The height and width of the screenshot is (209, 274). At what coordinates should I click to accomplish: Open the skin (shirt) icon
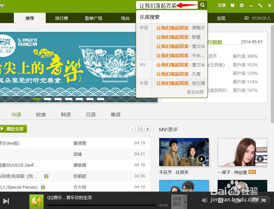pos(233,5)
